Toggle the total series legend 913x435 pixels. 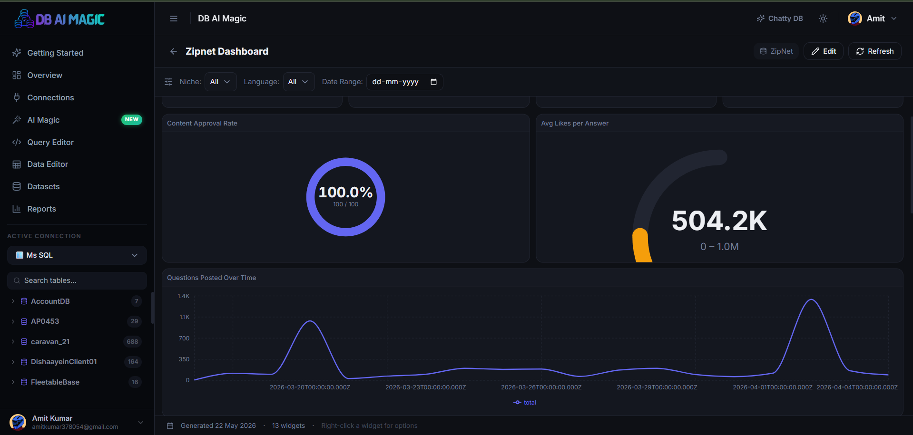click(525, 403)
